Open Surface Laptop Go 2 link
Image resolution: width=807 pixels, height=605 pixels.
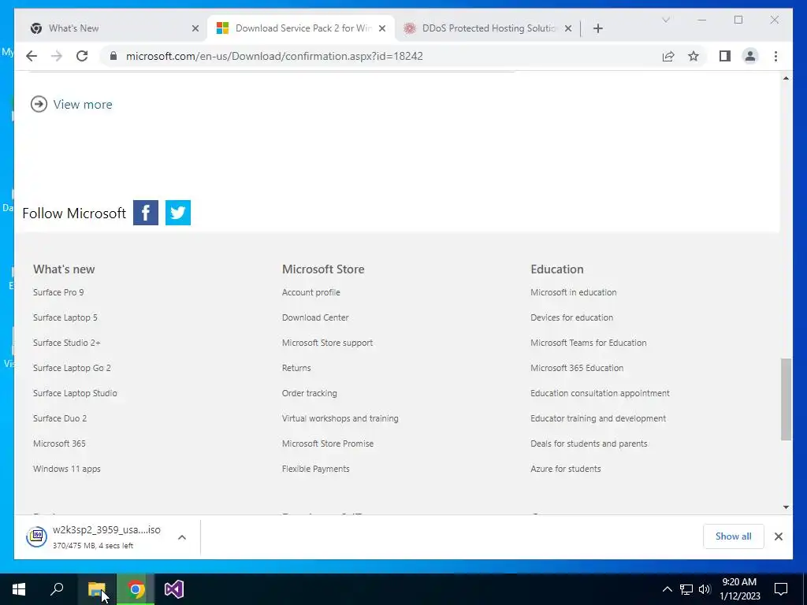(x=72, y=368)
